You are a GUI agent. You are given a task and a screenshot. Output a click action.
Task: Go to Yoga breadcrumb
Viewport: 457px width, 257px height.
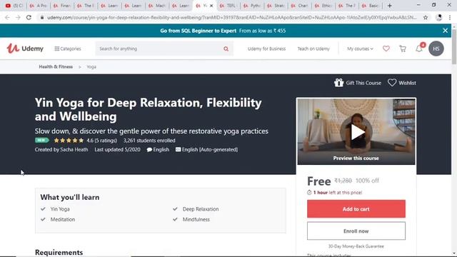pyautogui.click(x=91, y=66)
